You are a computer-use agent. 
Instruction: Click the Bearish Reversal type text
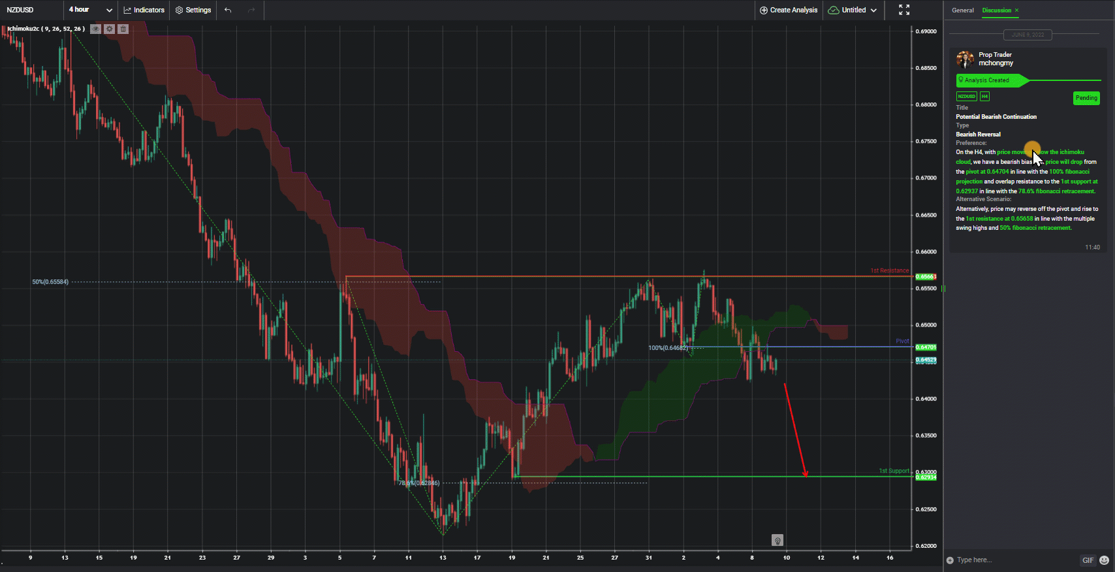978,135
